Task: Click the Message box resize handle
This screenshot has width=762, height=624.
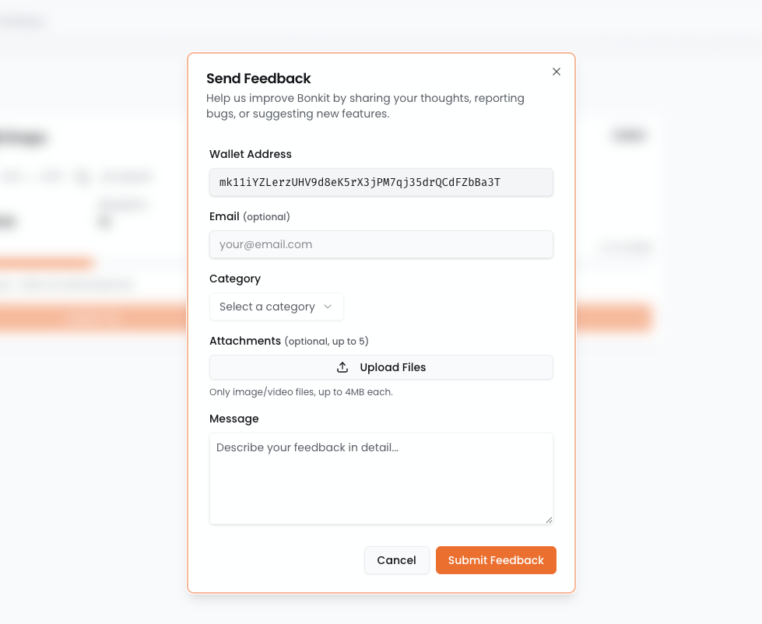Action: pos(549,520)
